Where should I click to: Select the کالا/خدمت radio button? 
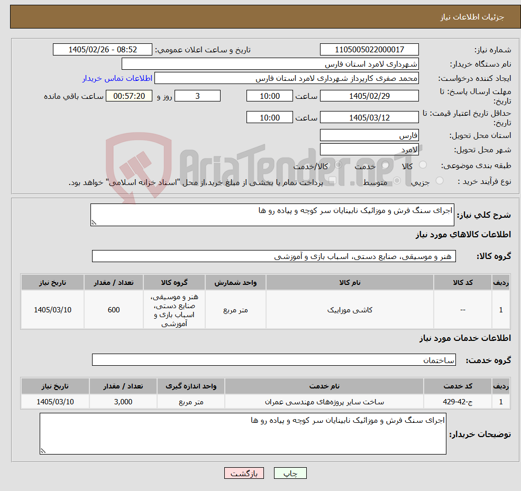point(338,165)
